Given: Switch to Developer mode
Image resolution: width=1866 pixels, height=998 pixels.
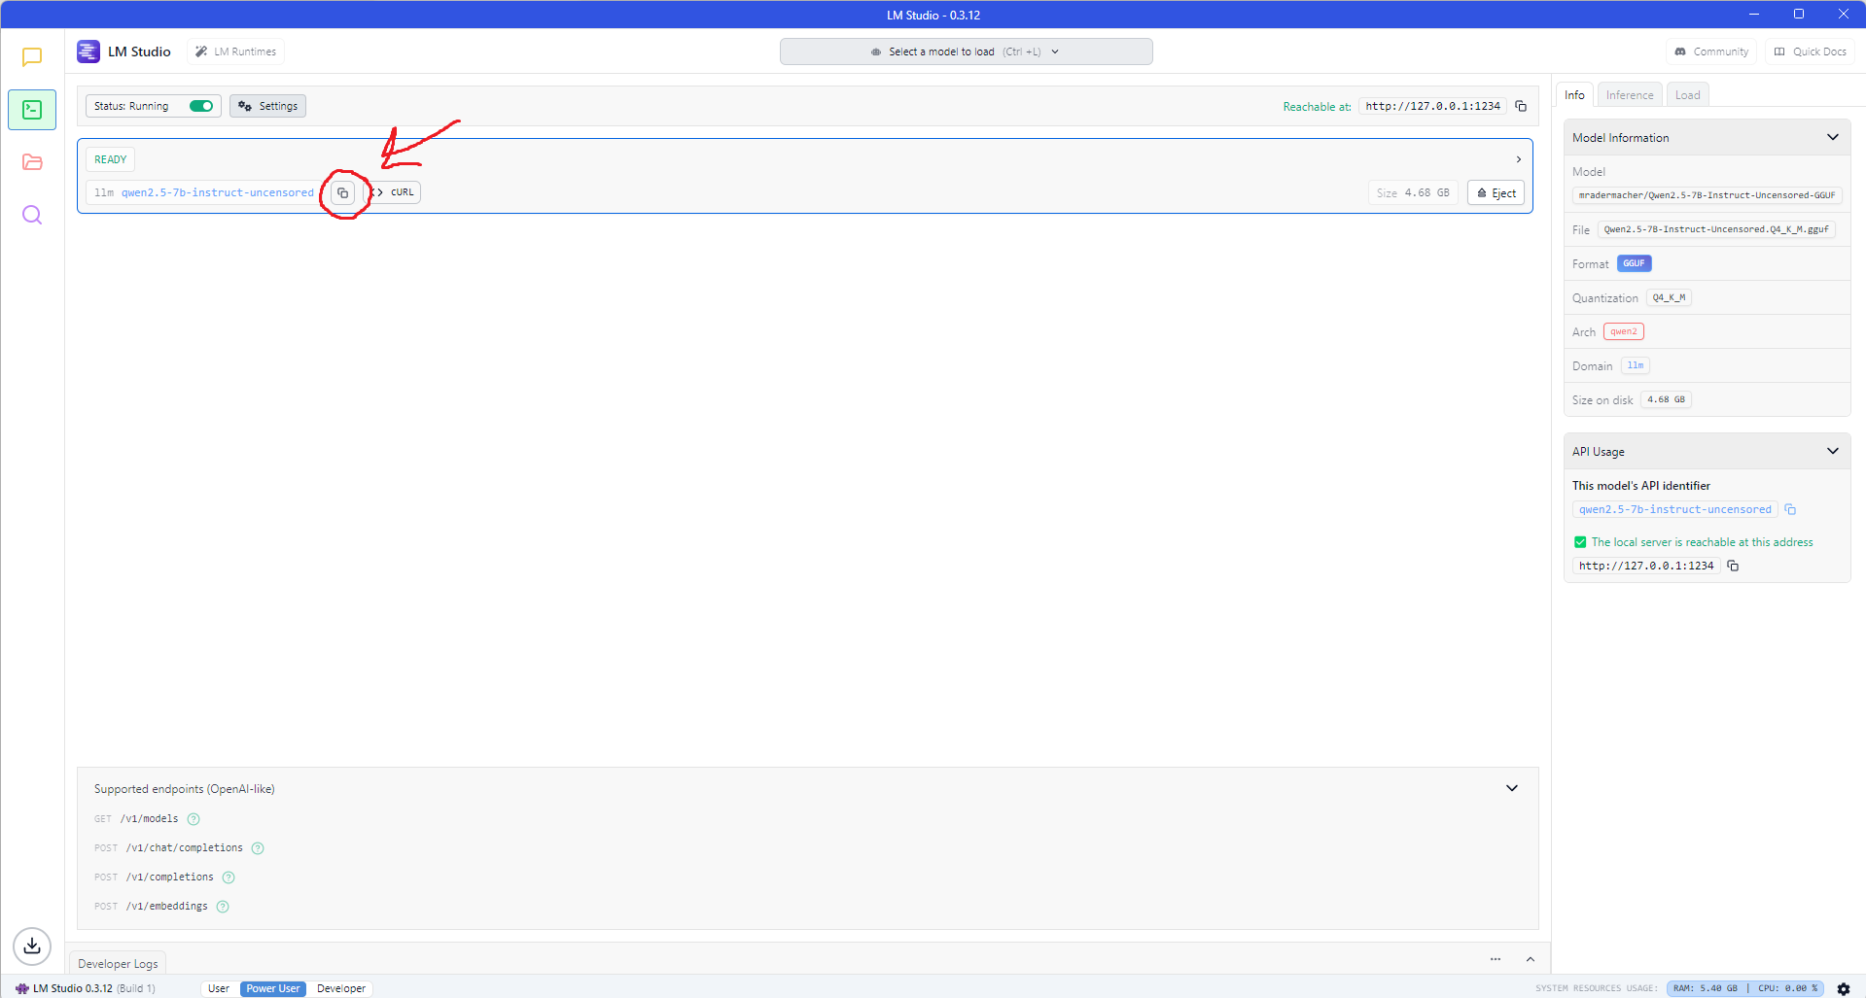Looking at the screenshot, I should [x=341, y=988].
